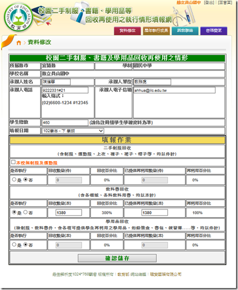Click the 承辦人單位 input field
The image size is (238, 290).
[x=152, y=82]
